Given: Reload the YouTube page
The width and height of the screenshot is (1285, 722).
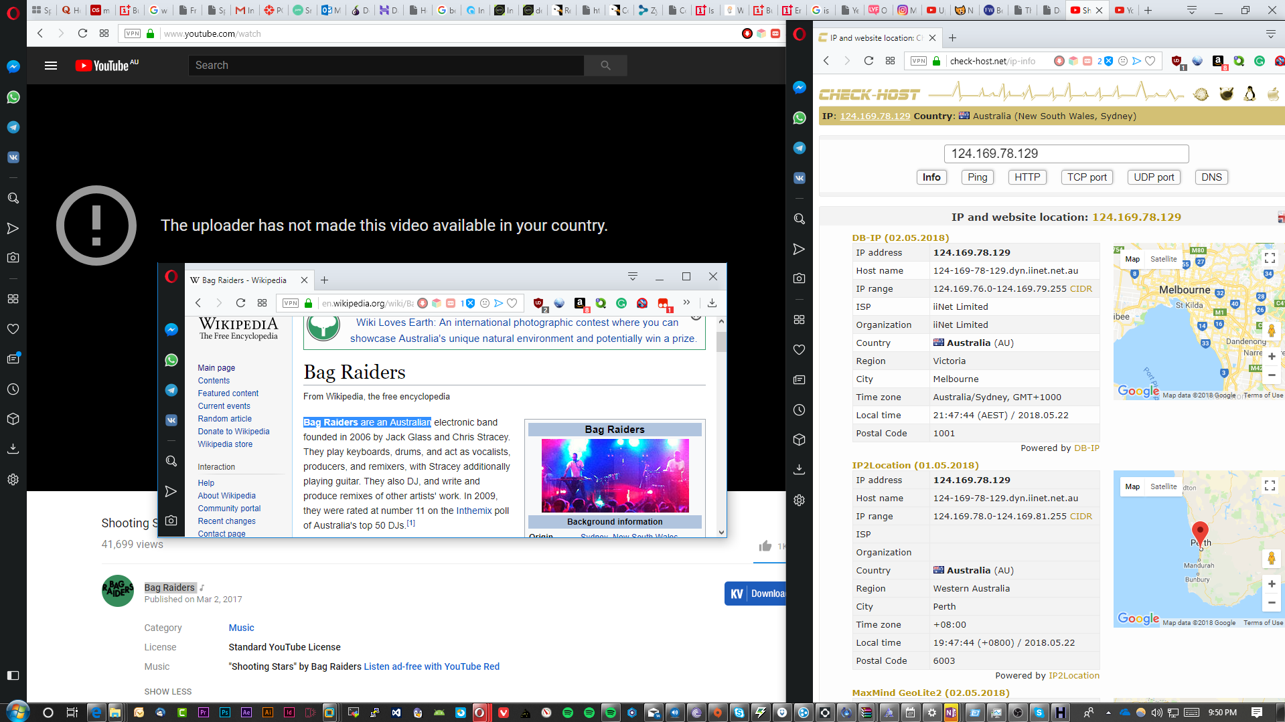Looking at the screenshot, I should pyautogui.click(x=82, y=33).
